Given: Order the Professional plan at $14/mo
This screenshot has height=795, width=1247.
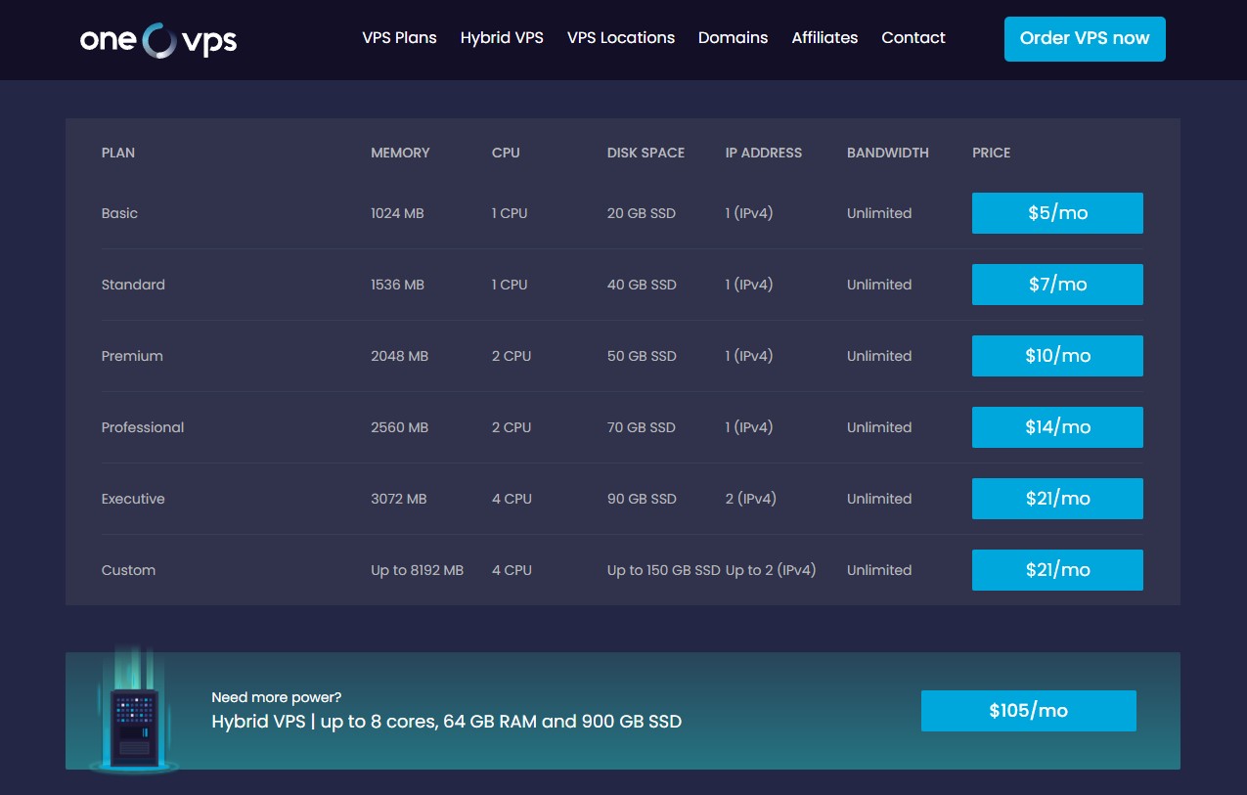Looking at the screenshot, I should 1057,427.
